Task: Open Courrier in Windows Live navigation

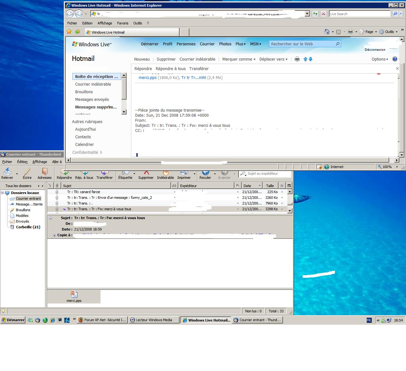Action: point(207,44)
